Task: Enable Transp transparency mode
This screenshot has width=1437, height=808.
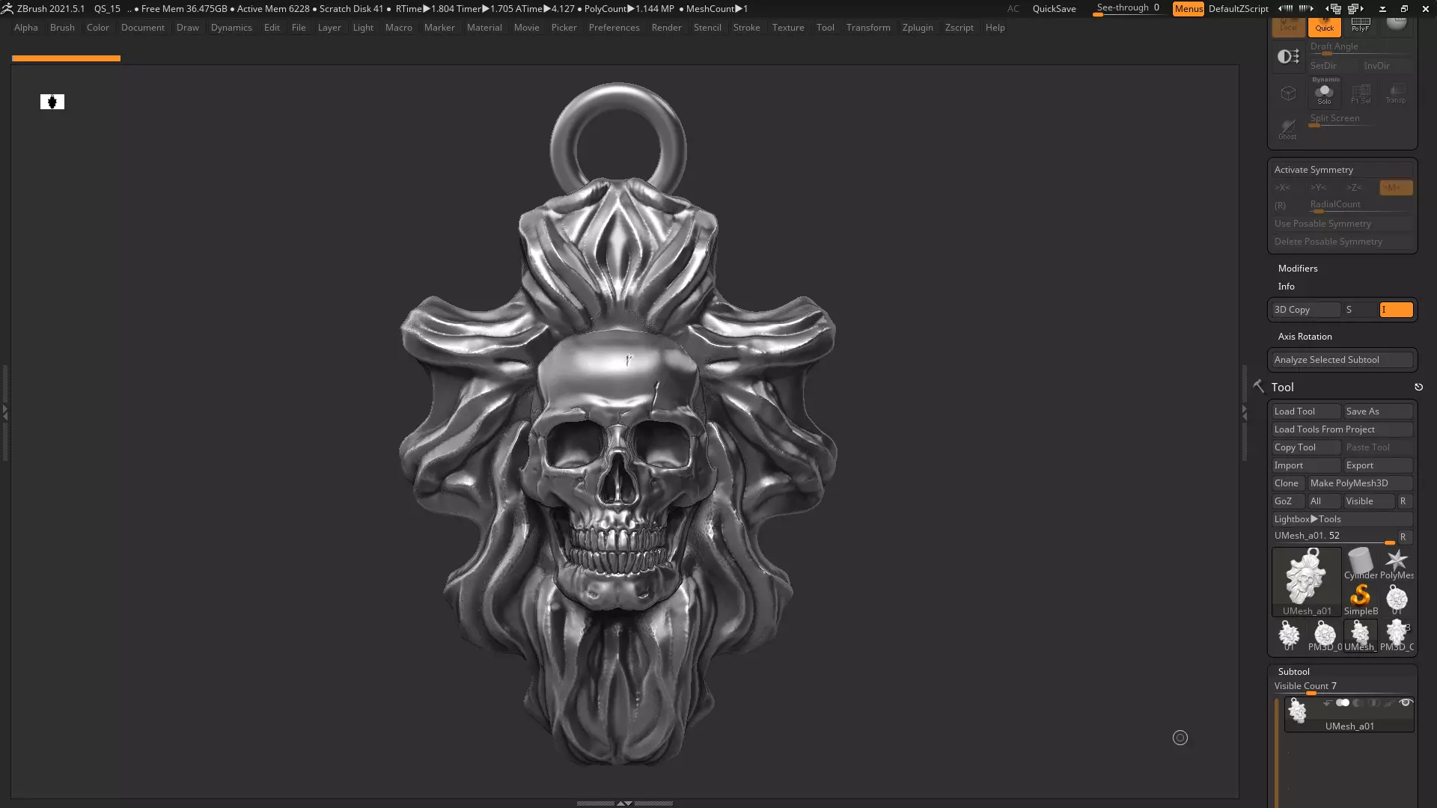Action: tap(1395, 94)
